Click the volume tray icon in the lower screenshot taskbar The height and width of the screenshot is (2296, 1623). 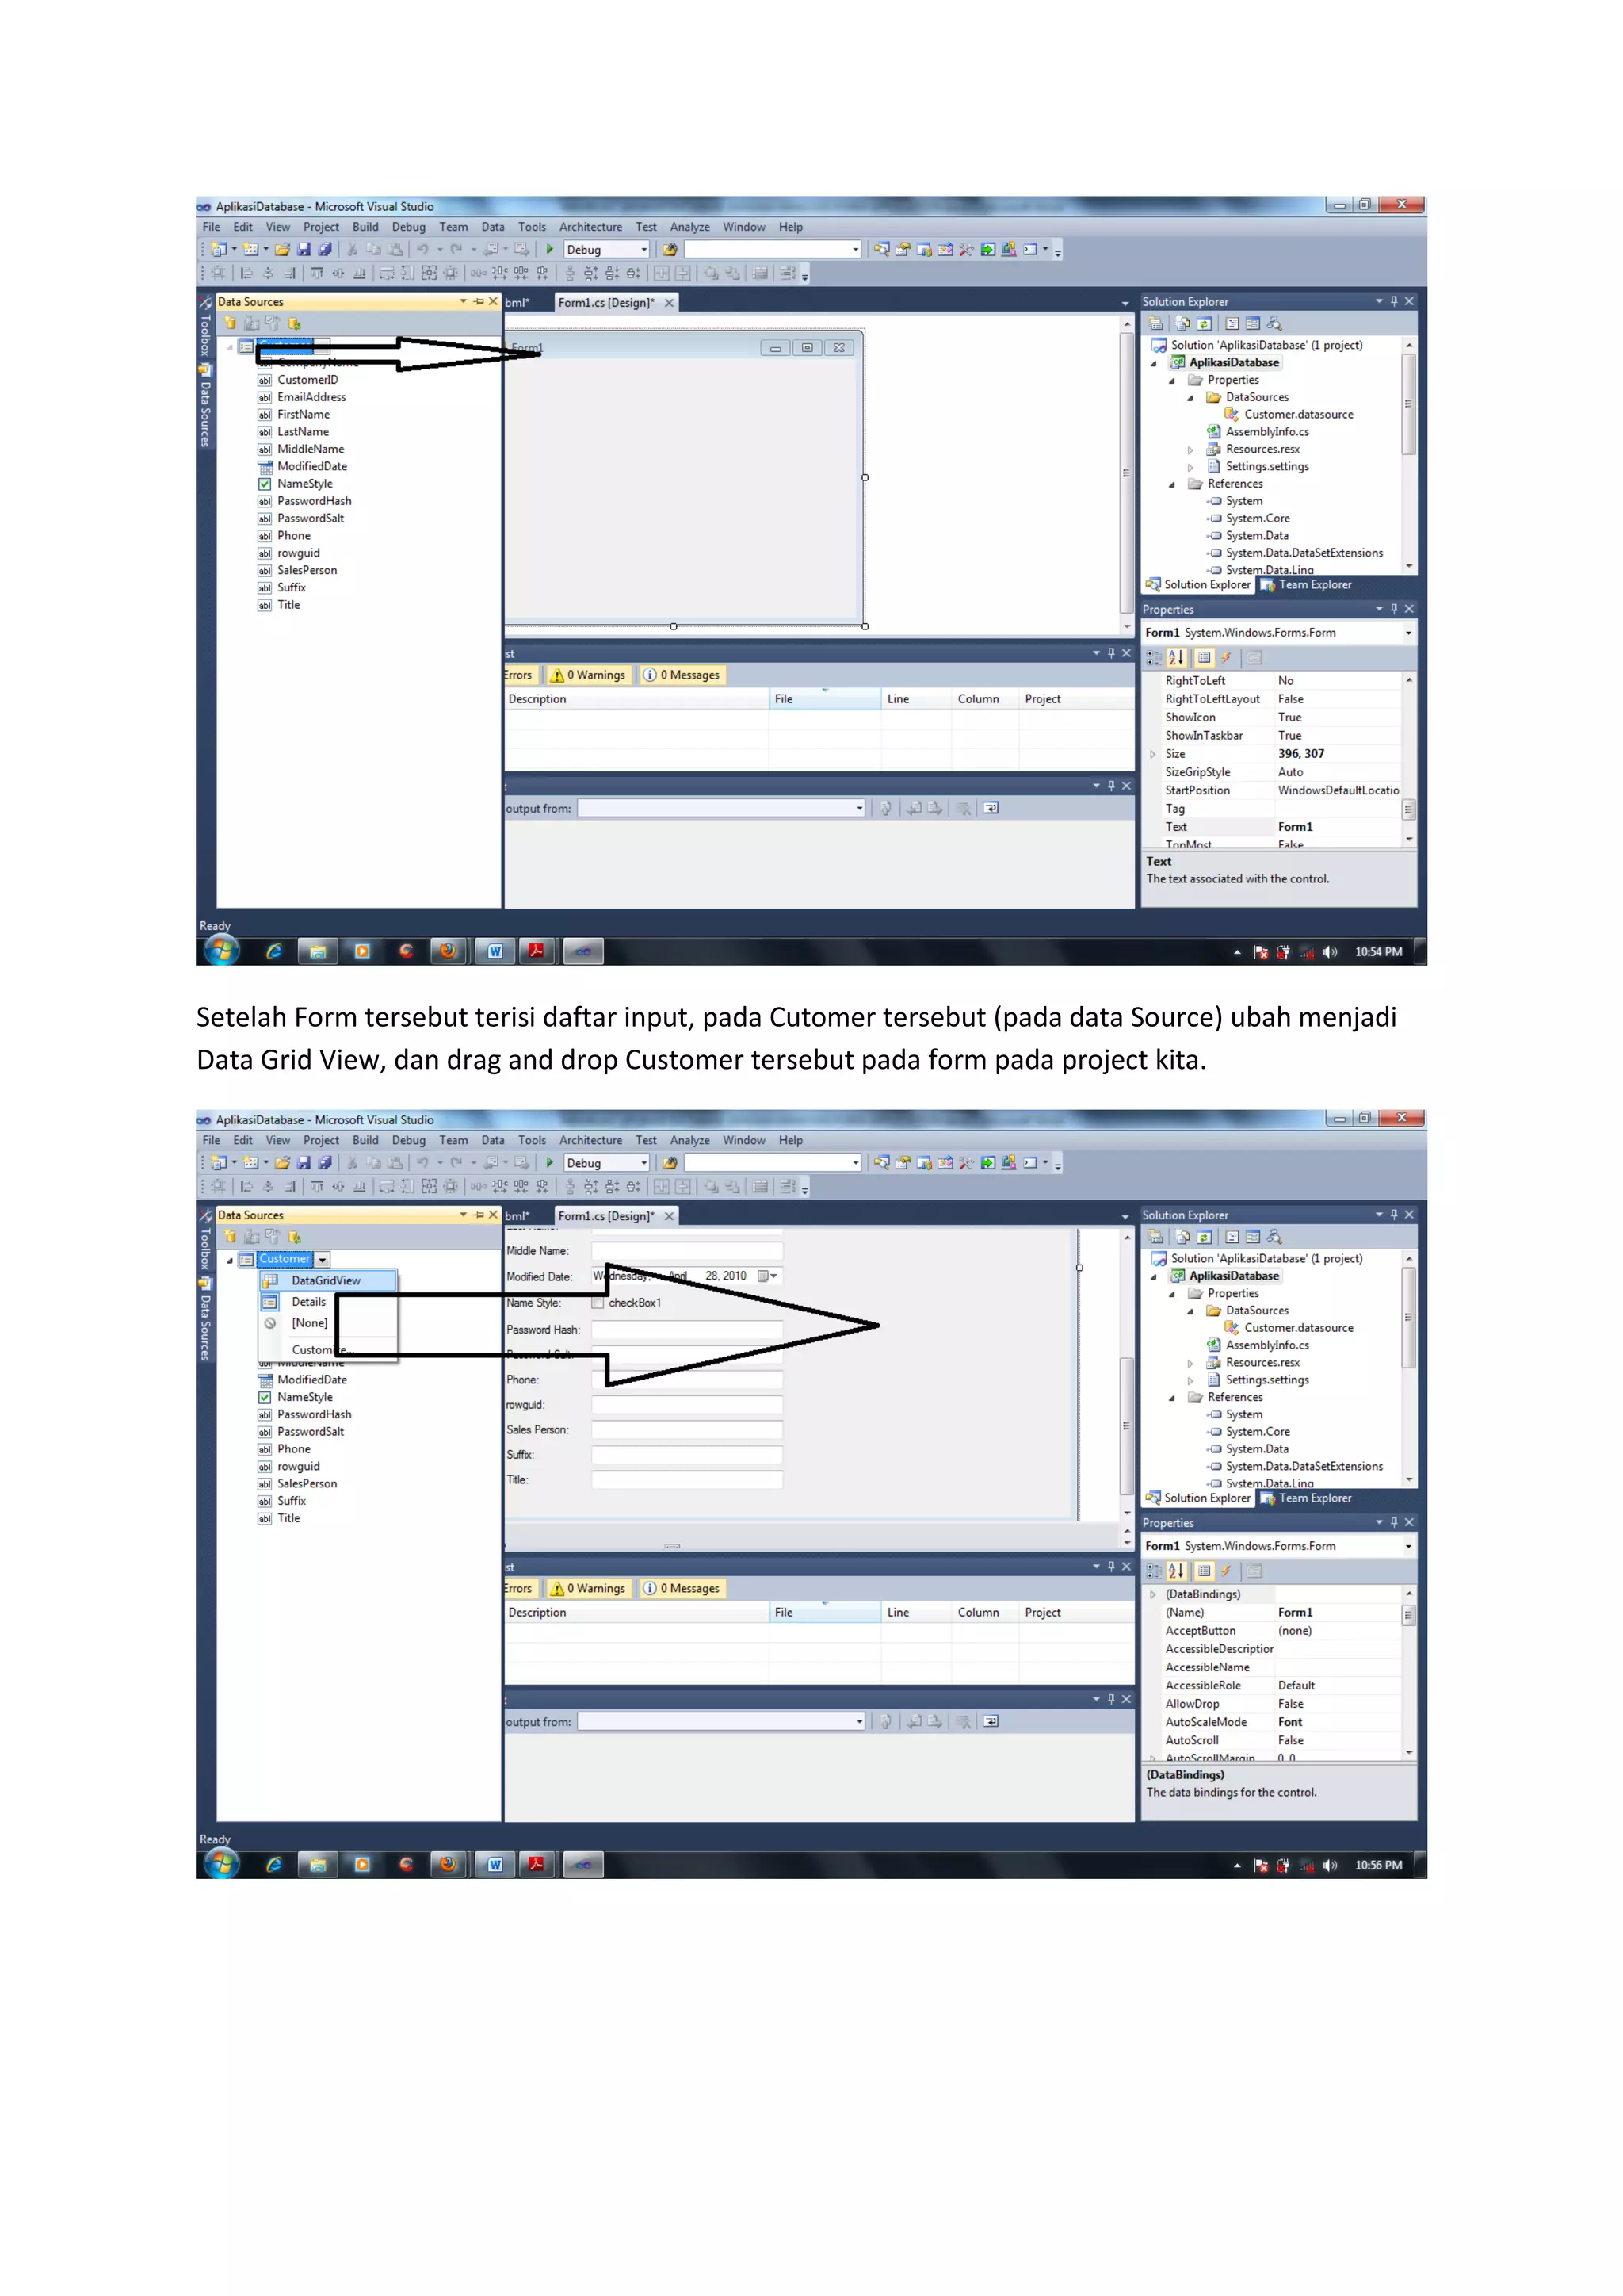[x=1331, y=1865]
